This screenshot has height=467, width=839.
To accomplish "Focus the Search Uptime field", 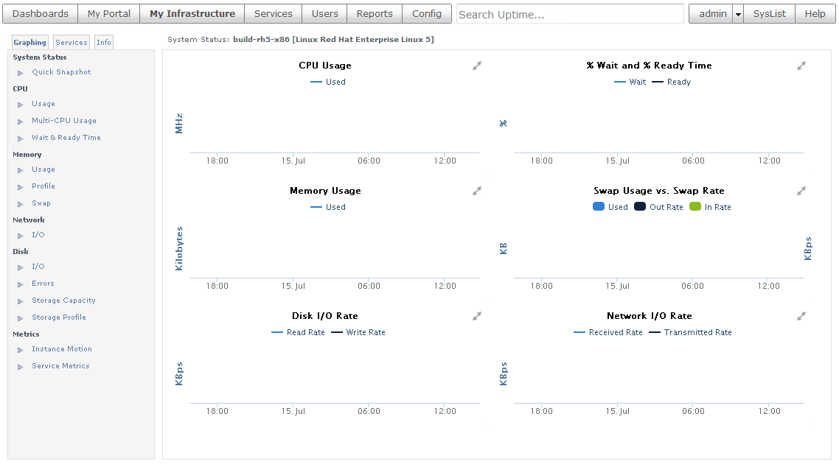I will coord(570,14).
